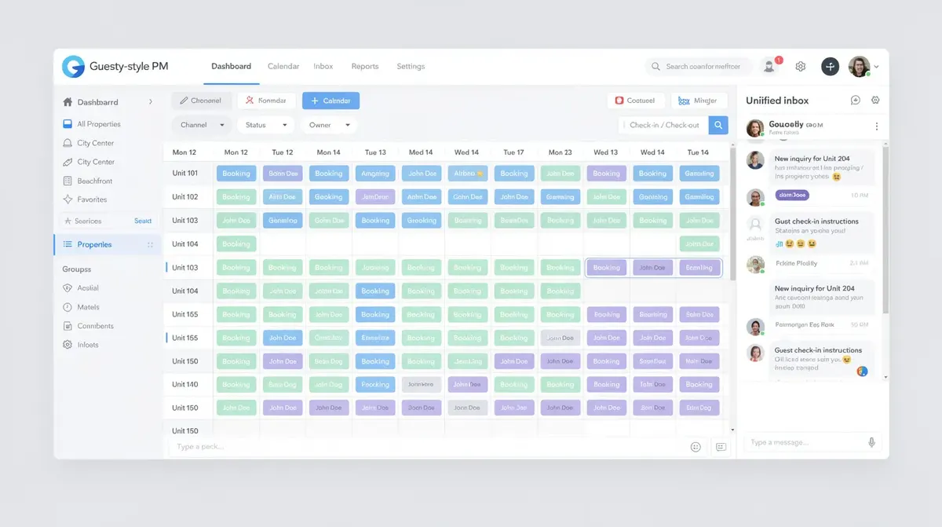Switch to the Calendar tab
Screen dimensions: 942x527
pyautogui.click(x=283, y=67)
